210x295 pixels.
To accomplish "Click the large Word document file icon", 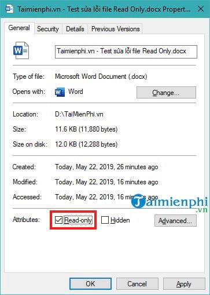I will (21, 50).
